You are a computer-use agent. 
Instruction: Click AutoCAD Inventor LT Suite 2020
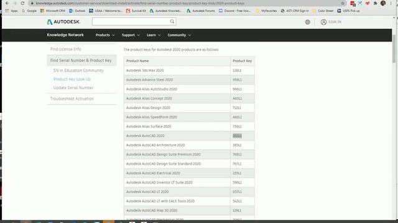[x=159, y=183]
